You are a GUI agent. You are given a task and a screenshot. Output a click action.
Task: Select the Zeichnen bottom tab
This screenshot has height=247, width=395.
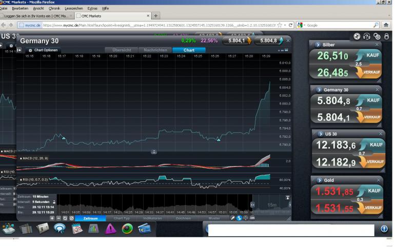click(x=183, y=218)
